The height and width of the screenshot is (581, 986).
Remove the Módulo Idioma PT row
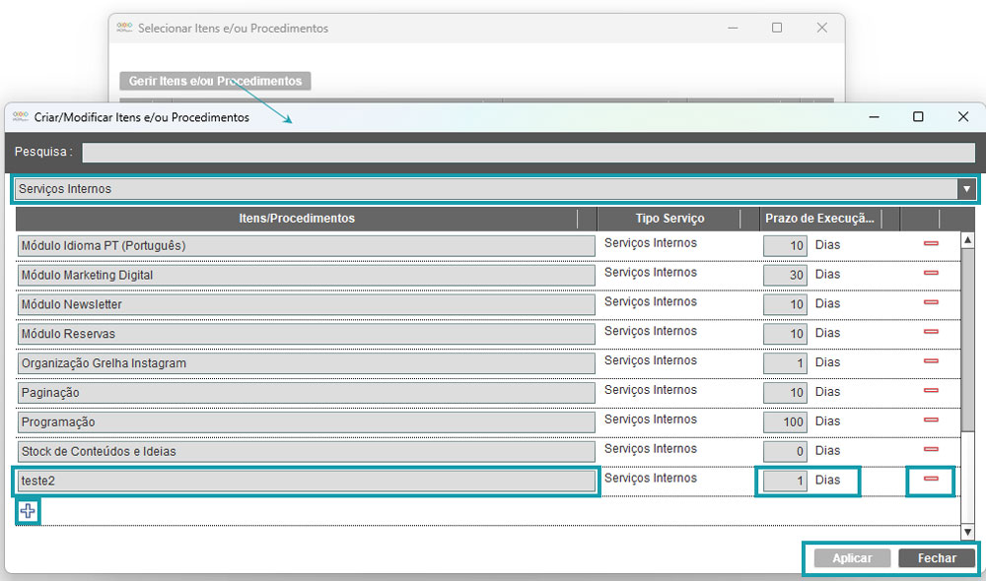931,243
